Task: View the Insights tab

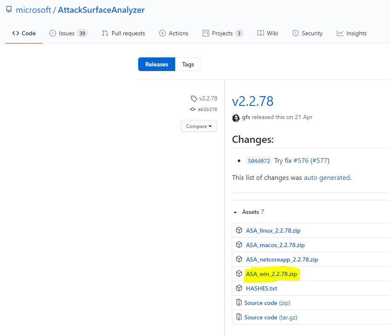Action: [352, 33]
